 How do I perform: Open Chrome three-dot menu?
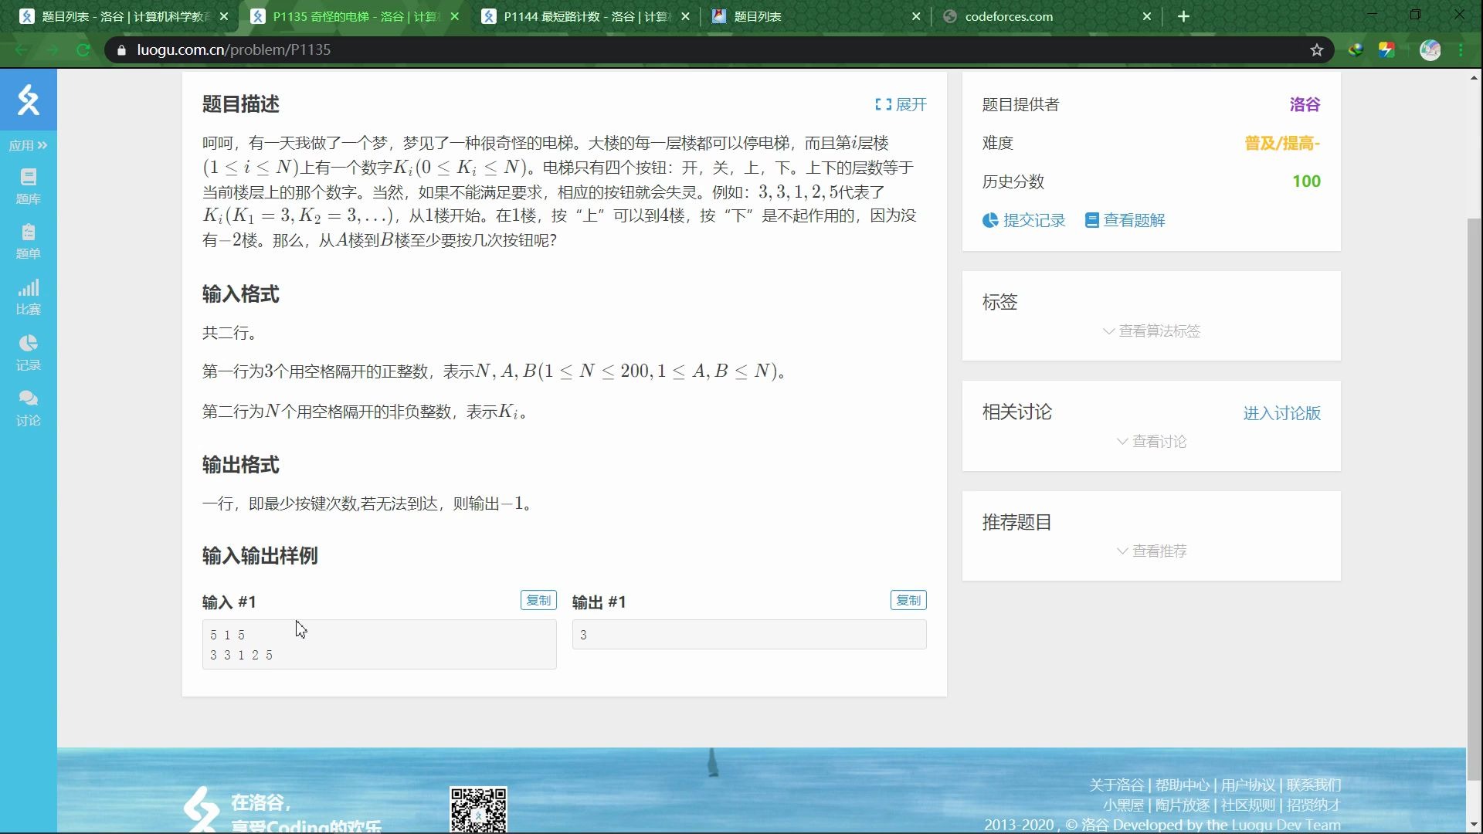[x=1461, y=50]
